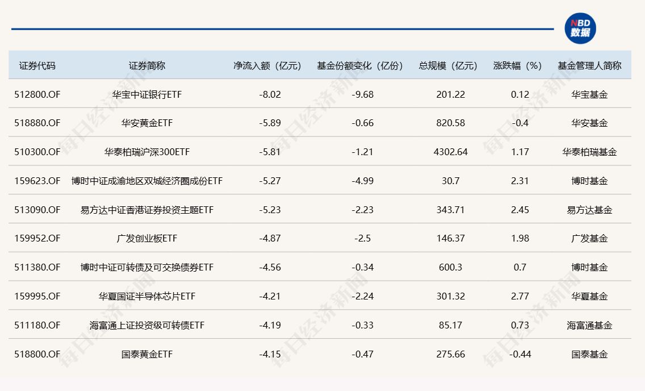645x391 pixels.
Task: Click the 基金份额变化（亿份） column header
Action: (362, 66)
